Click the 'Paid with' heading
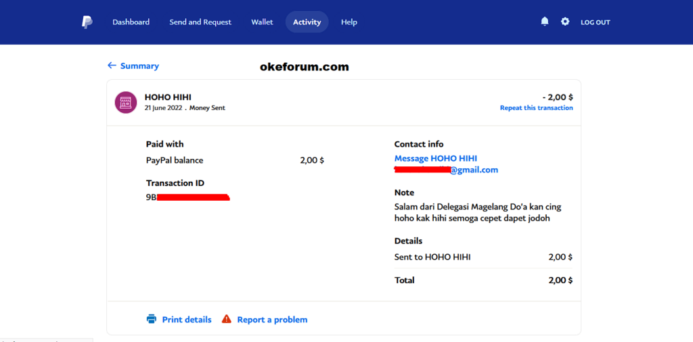 click(x=165, y=144)
